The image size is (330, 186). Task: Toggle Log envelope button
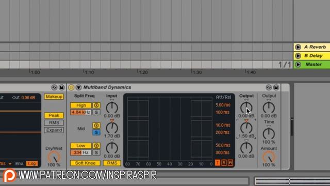point(32,163)
